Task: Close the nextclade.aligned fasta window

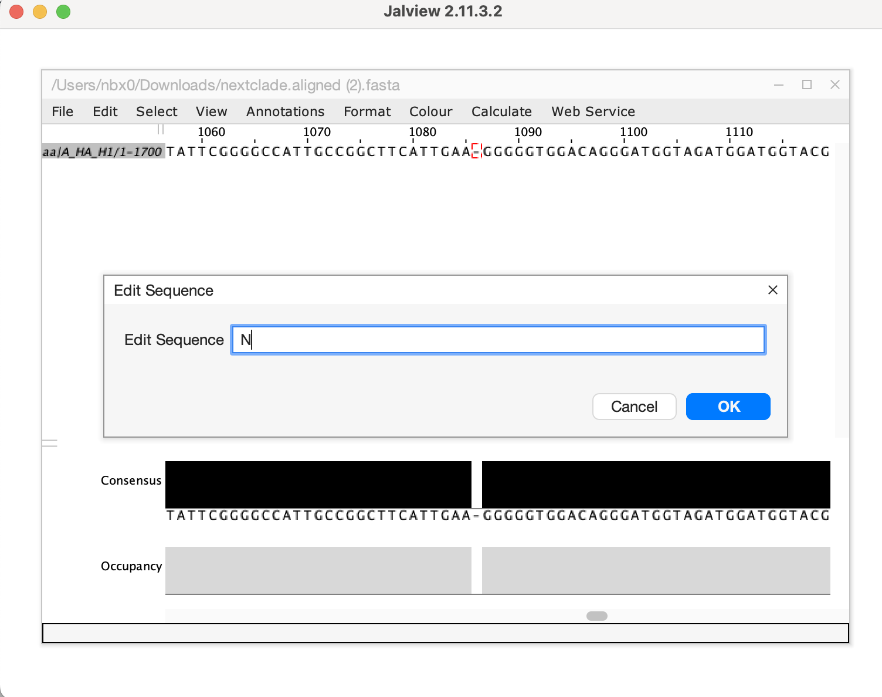Action: coord(835,85)
